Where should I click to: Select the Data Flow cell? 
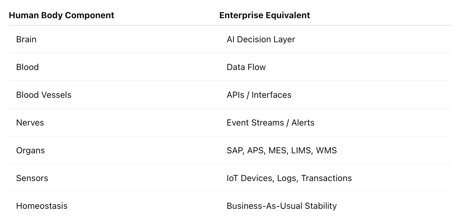point(246,67)
